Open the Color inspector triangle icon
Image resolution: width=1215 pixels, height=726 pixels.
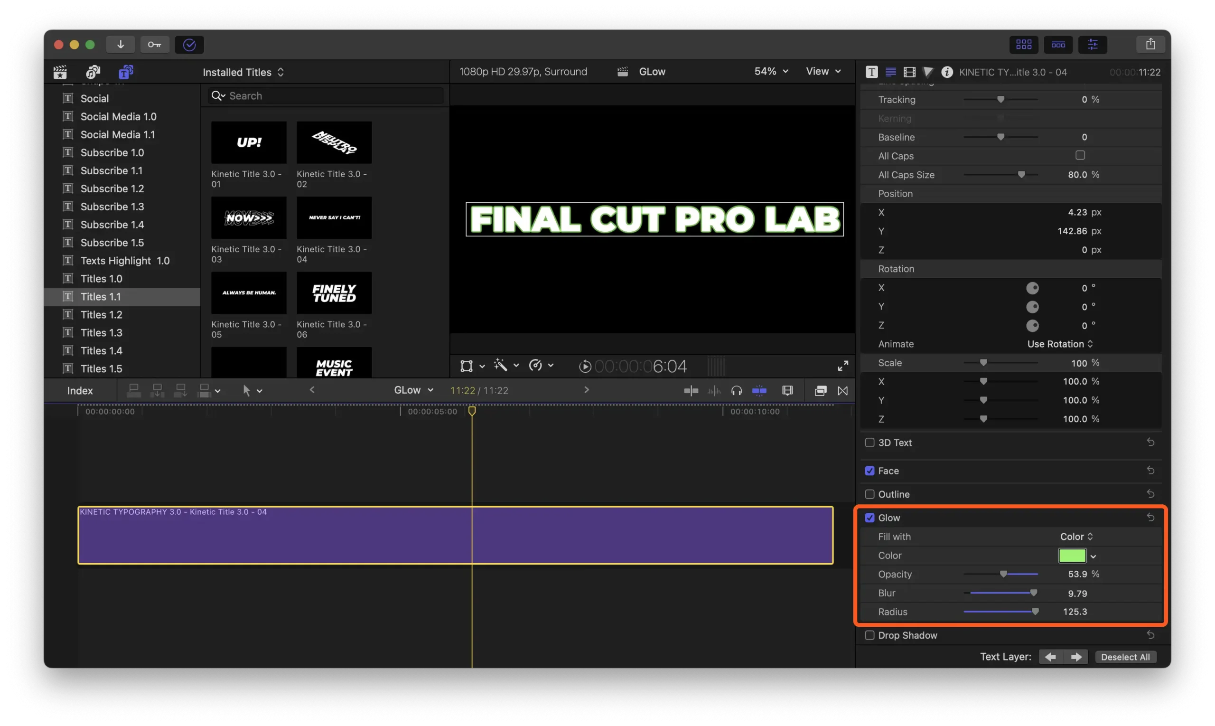[x=927, y=72]
